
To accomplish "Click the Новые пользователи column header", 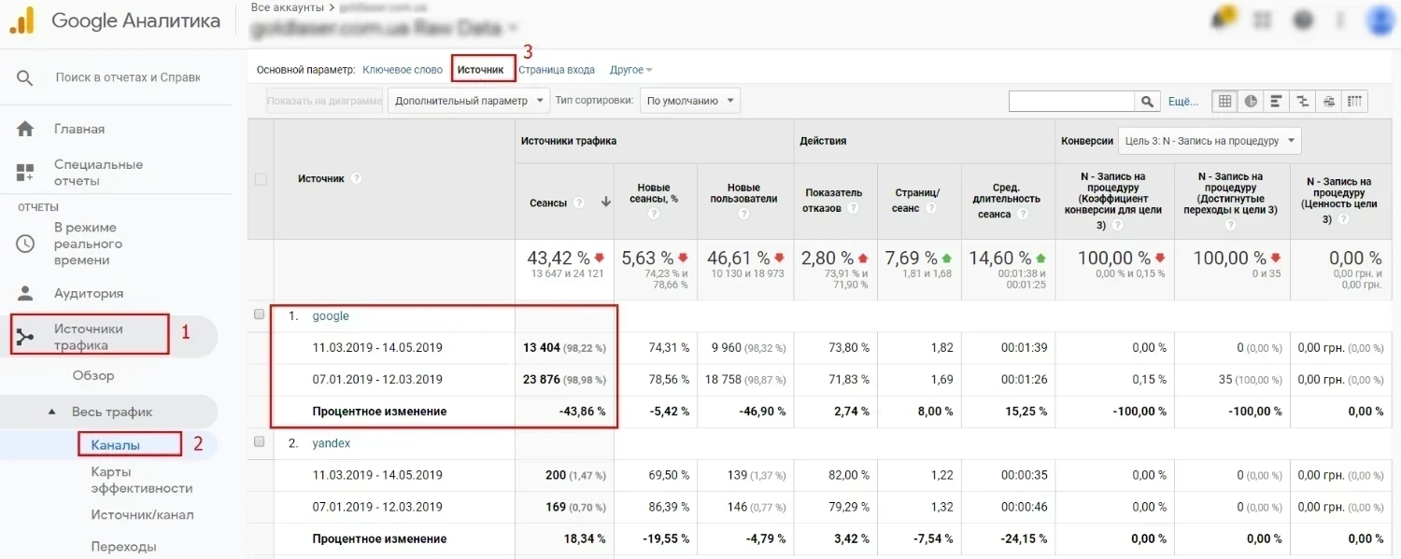I will coord(743,192).
